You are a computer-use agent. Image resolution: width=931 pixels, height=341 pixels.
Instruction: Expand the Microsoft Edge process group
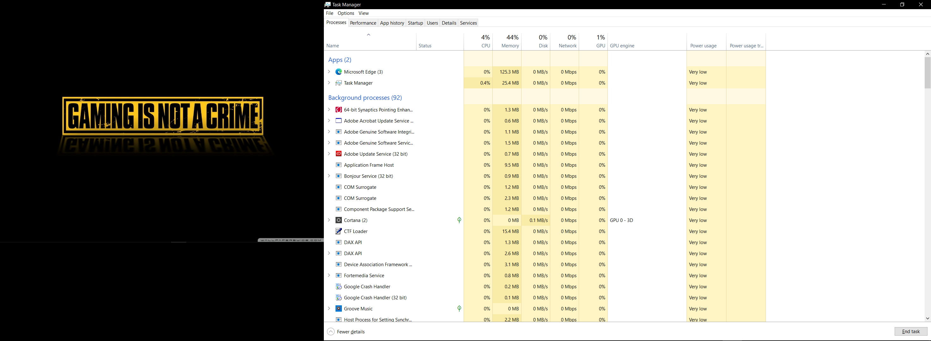point(329,72)
